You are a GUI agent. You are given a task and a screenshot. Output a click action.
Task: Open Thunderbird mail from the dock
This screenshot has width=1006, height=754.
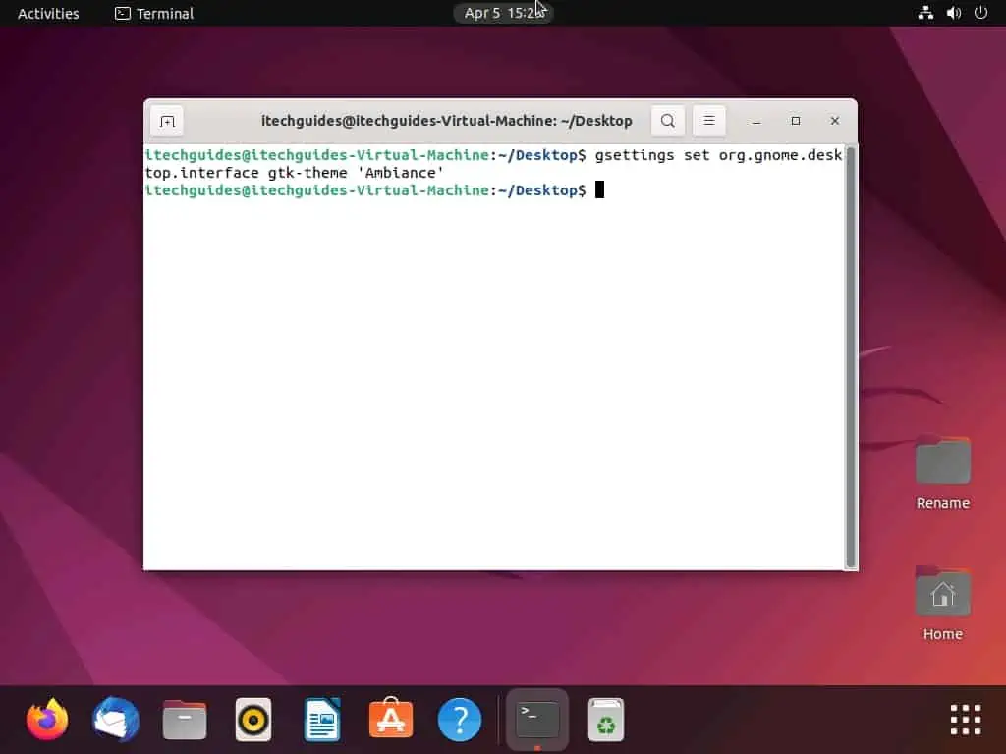tap(115, 719)
